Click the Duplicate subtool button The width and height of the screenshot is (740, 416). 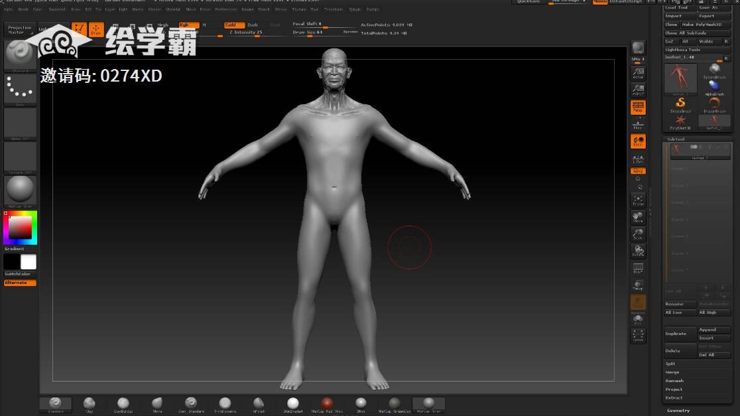[x=680, y=334]
